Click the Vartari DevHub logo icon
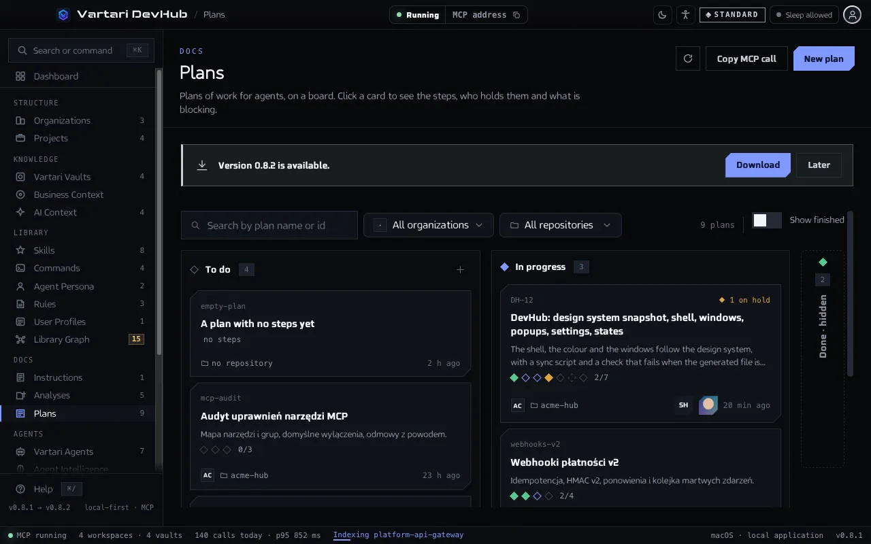The width and height of the screenshot is (871, 544). pyautogui.click(x=63, y=14)
